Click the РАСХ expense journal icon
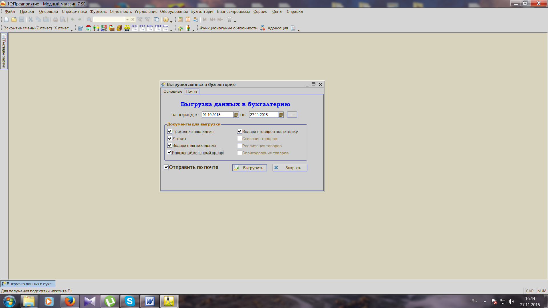Image resolution: width=548 pixels, height=308 pixels. tap(158, 28)
